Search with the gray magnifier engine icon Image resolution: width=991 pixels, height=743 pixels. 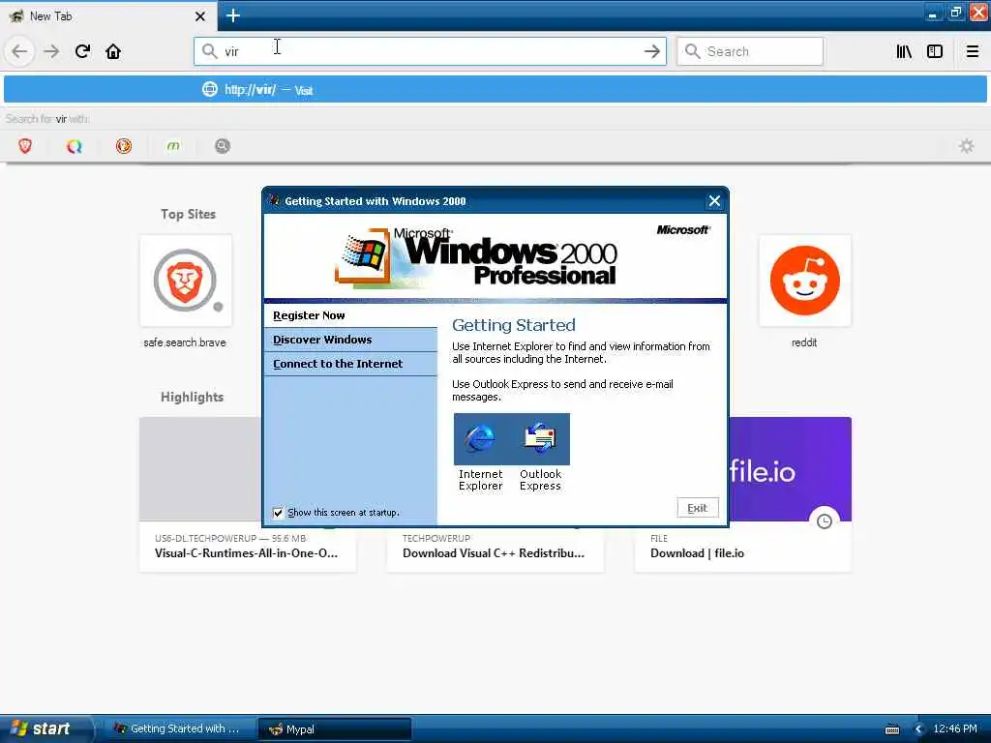[x=223, y=147]
